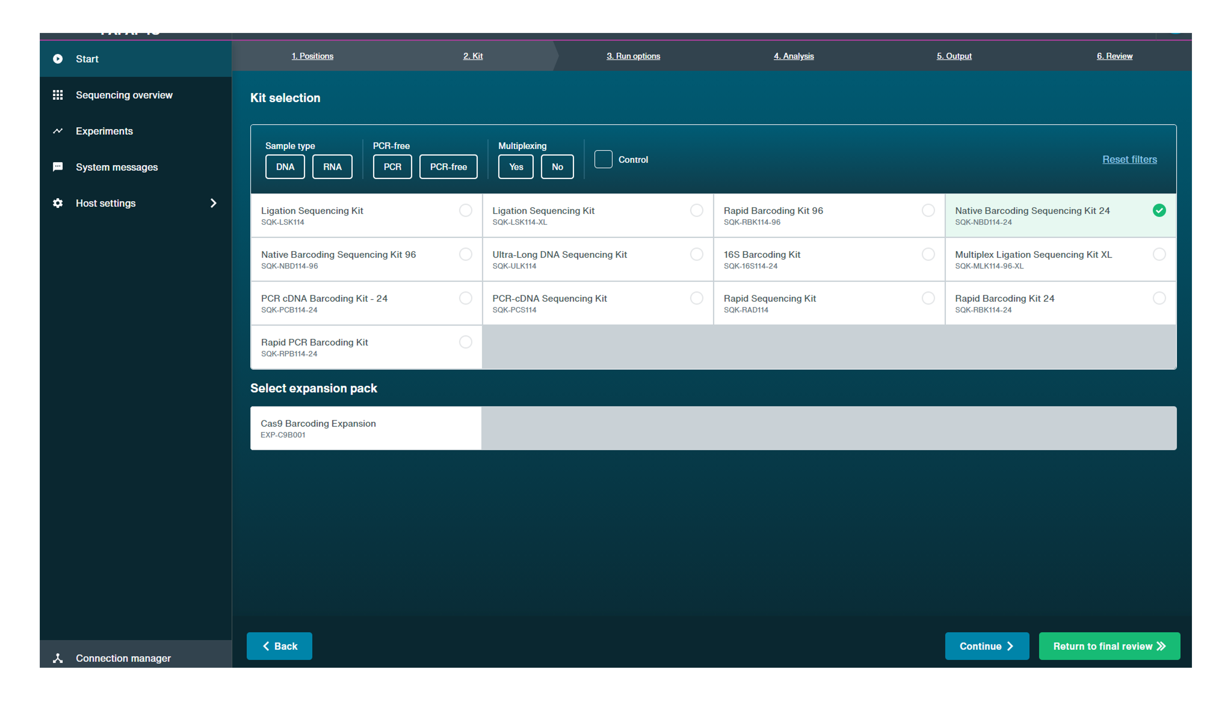
Task: Click the System messages chat icon
Action: coord(58,167)
